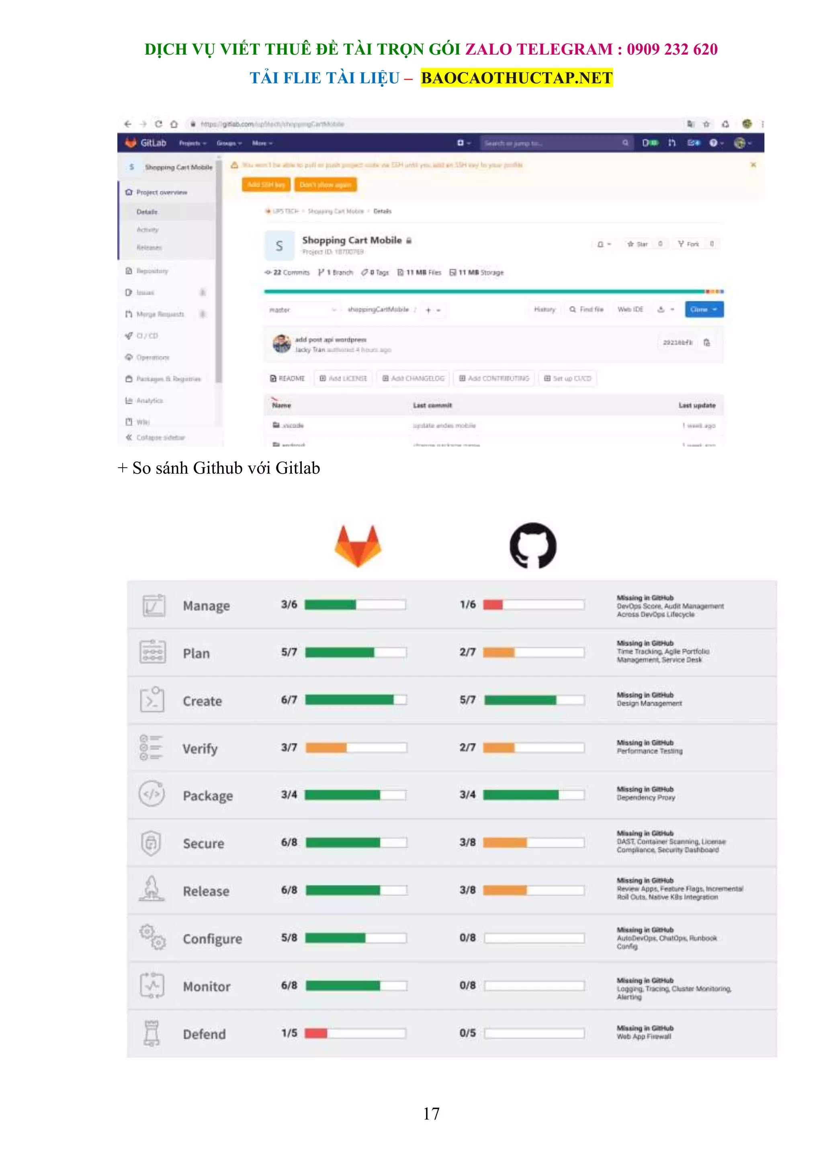Click the browser bookmark star icon
Screen dimensions: 823x1163
click(x=706, y=124)
